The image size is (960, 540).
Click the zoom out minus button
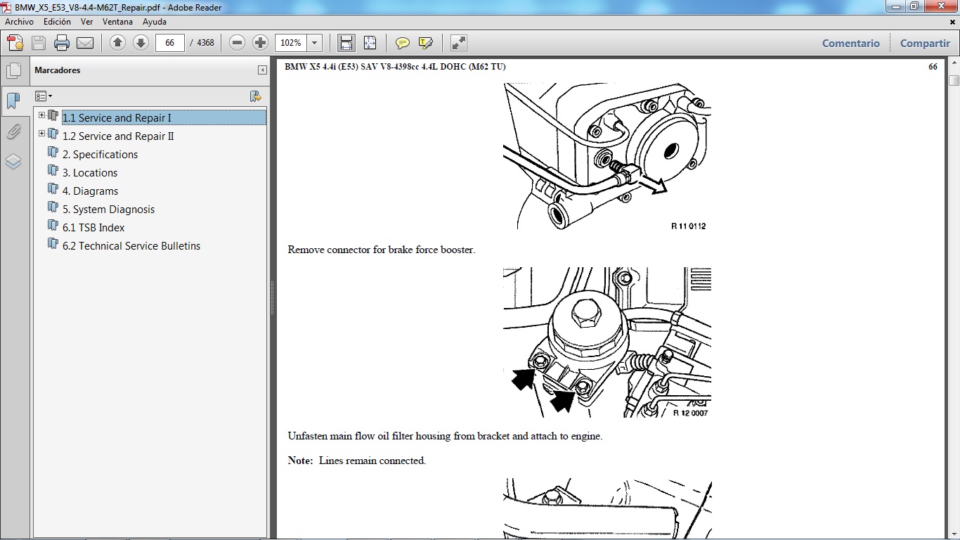tap(238, 43)
